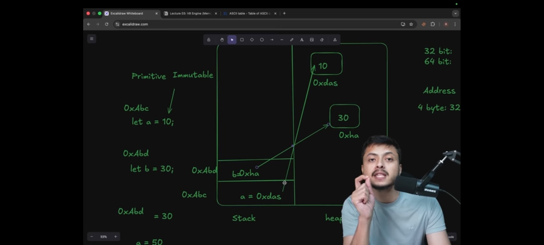
Task: Select the Insert image tool
Action: point(312,40)
